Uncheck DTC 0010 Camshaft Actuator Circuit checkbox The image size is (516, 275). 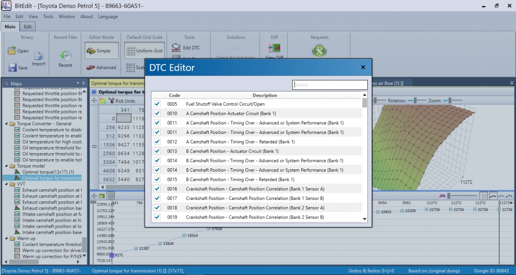[157, 113]
